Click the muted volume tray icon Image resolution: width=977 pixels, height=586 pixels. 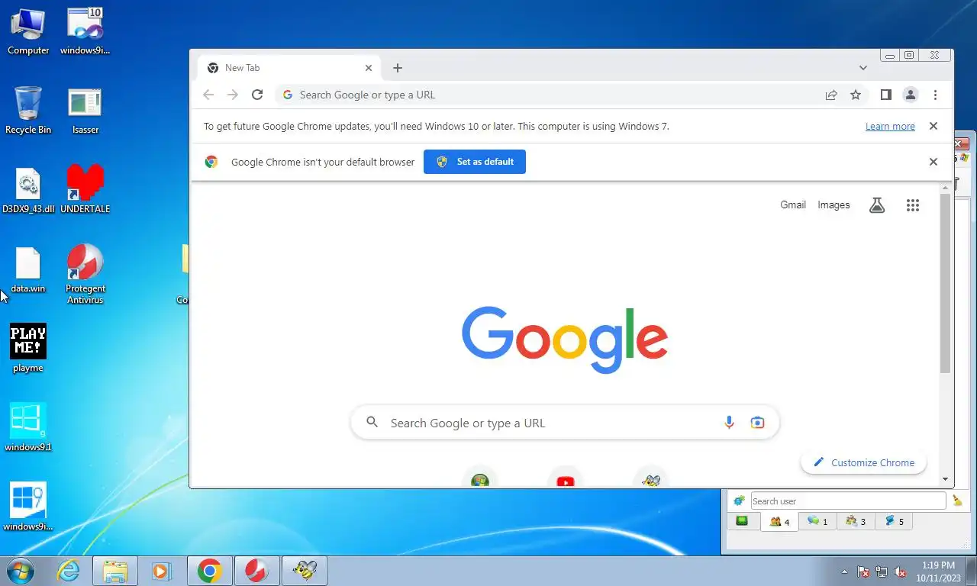[x=900, y=572]
